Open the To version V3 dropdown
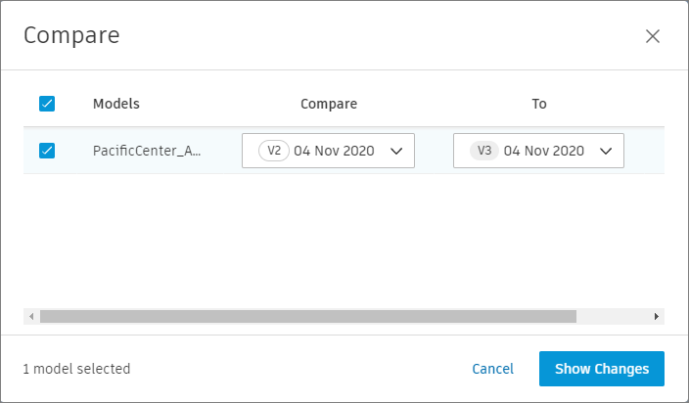Image resolution: width=689 pixels, height=403 pixels. click(x=538, y=151)
